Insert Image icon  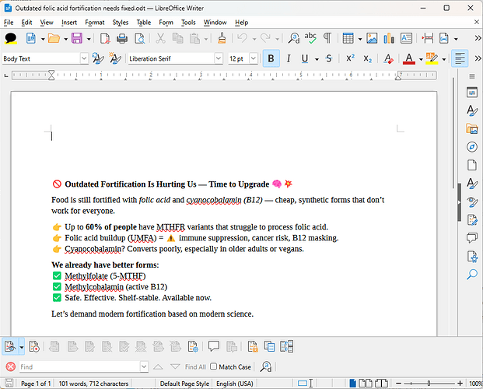point(372,39)
